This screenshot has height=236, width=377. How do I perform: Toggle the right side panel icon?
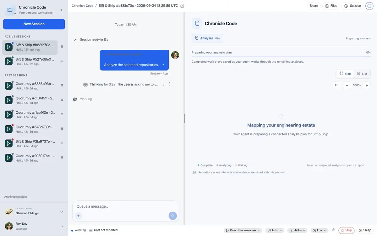[x=369, y=6]
